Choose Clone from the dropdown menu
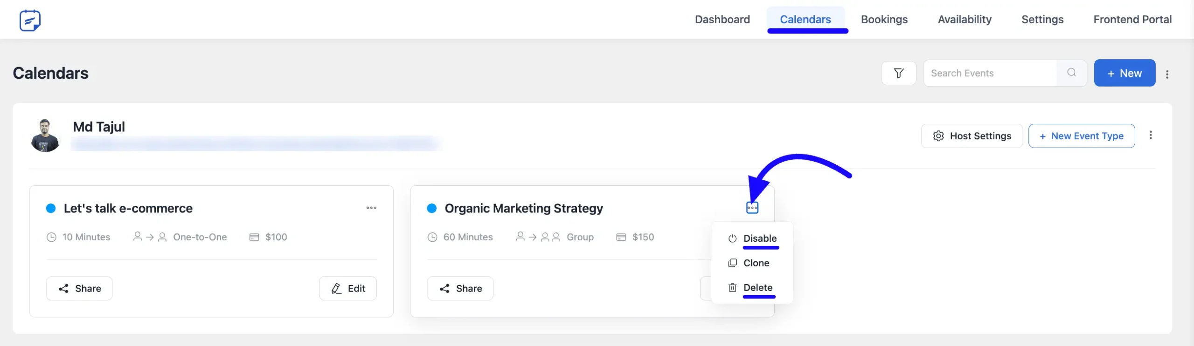 [x=756, y=263]
